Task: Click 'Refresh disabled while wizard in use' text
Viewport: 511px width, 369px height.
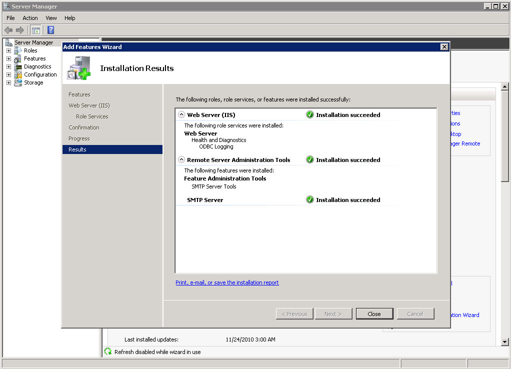Action: pos(157,351)
